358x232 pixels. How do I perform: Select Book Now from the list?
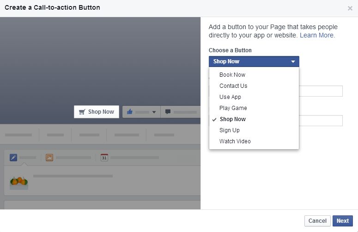(x=232, y=75)
